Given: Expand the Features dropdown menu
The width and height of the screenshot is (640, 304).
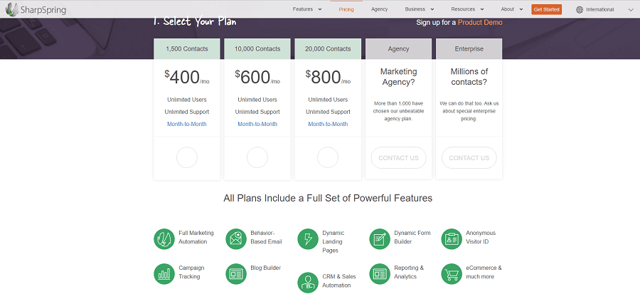Looking at the screenshot, I should [x=306, y=9].
